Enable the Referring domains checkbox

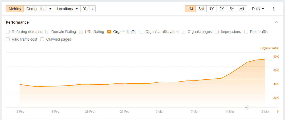(x=8, y=32)
